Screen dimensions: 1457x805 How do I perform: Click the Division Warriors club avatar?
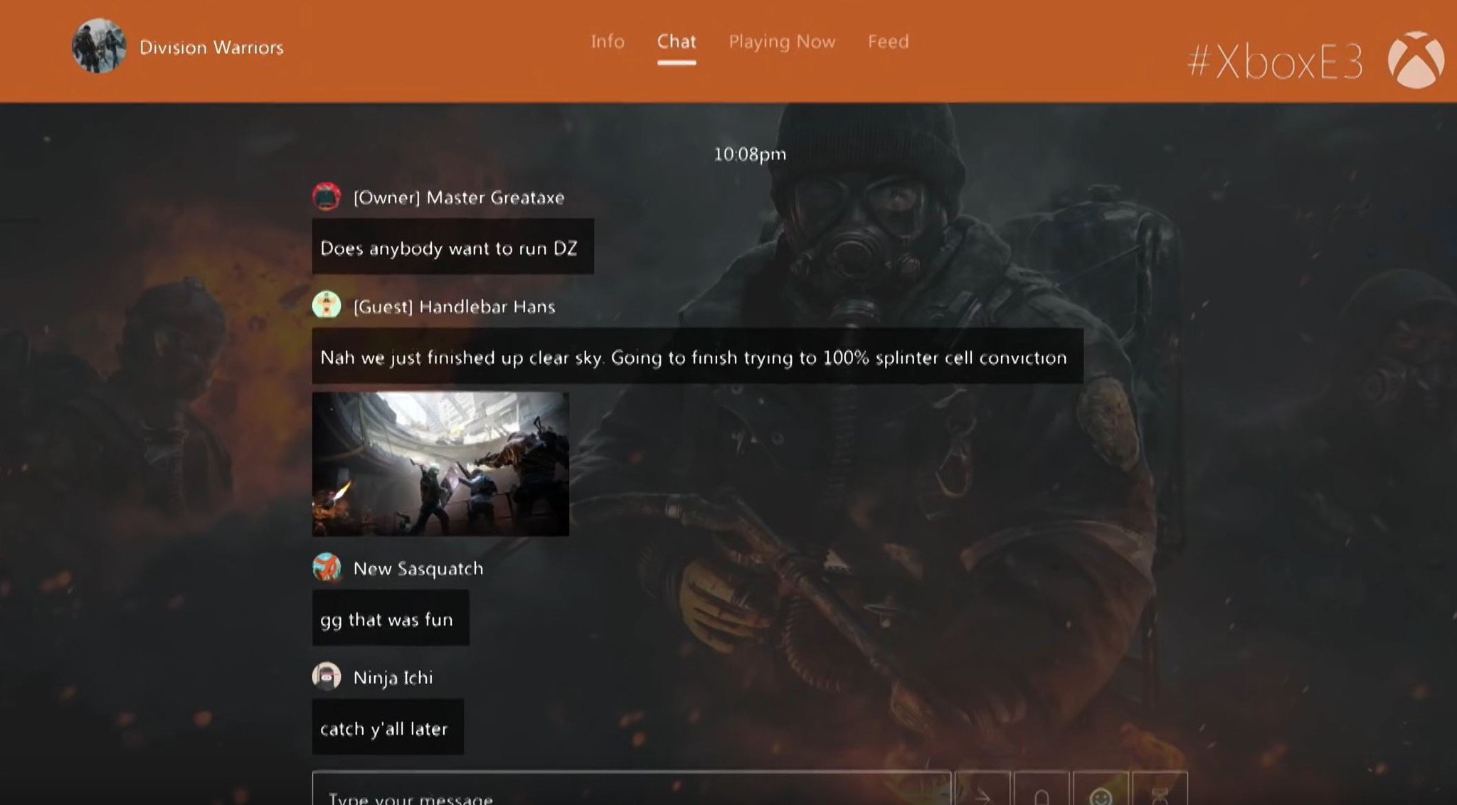[99, 46]
